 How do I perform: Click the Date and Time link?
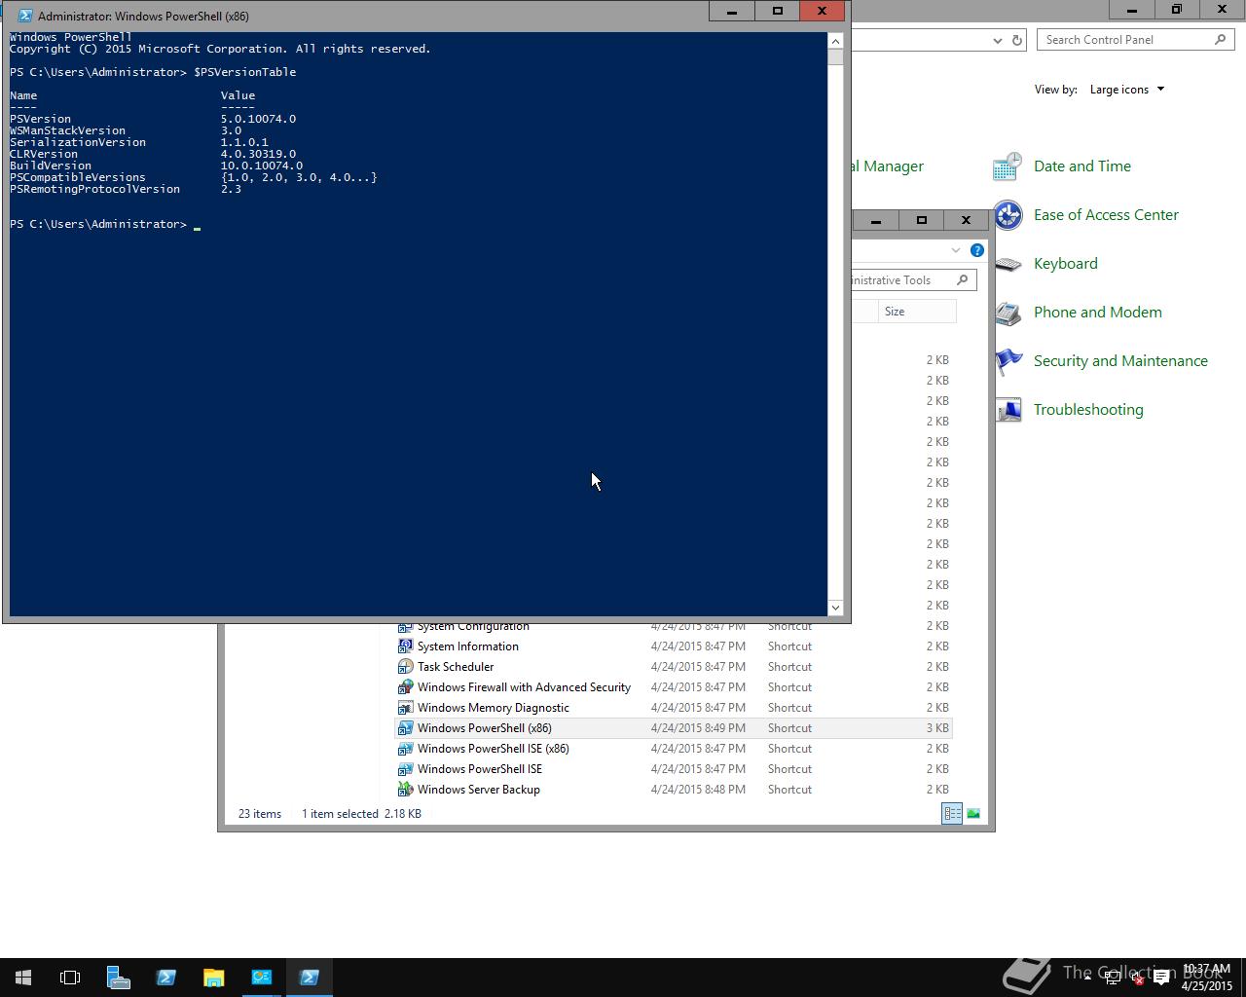(x=1081, y=166)
